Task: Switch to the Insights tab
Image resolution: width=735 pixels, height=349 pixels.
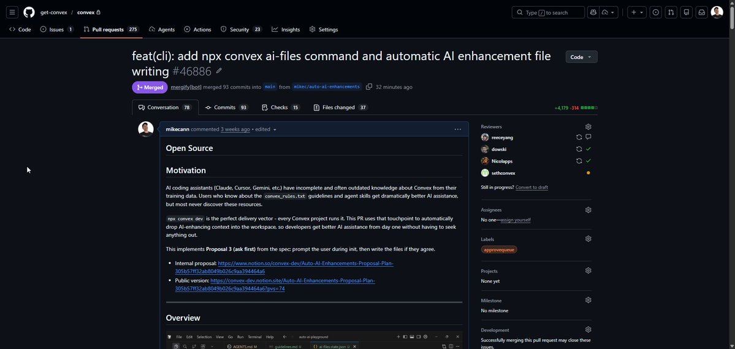Action: (x=286, y=29)
